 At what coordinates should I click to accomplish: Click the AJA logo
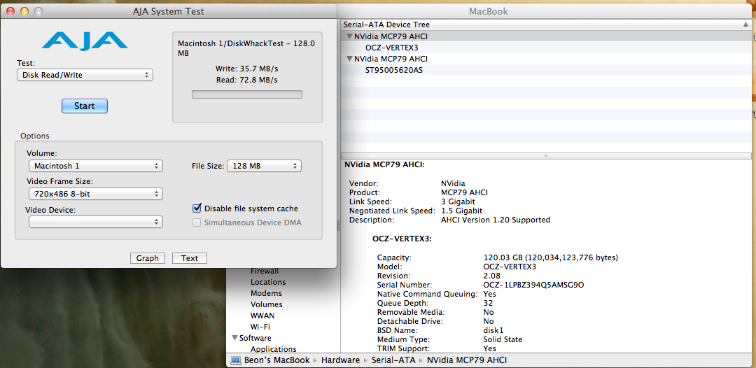(x=85, y=41)
